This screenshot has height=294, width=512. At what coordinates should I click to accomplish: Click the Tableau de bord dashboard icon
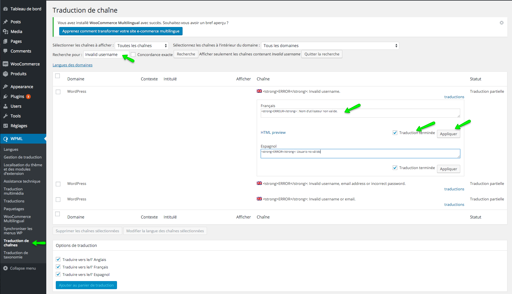click(5, 9)
